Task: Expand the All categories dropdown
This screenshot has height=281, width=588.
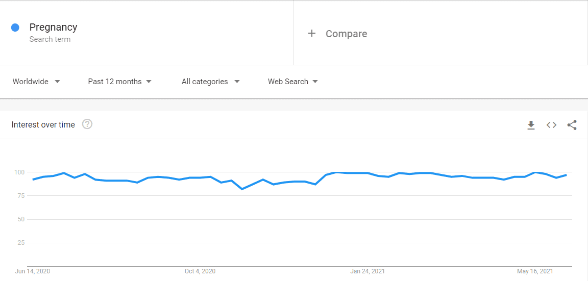Action: 210,81
